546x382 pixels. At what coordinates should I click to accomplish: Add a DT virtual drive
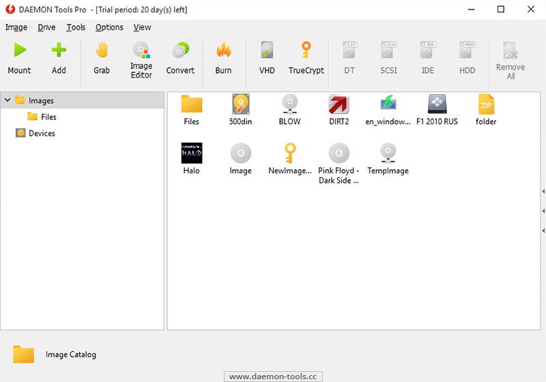(x=349, y=58)
